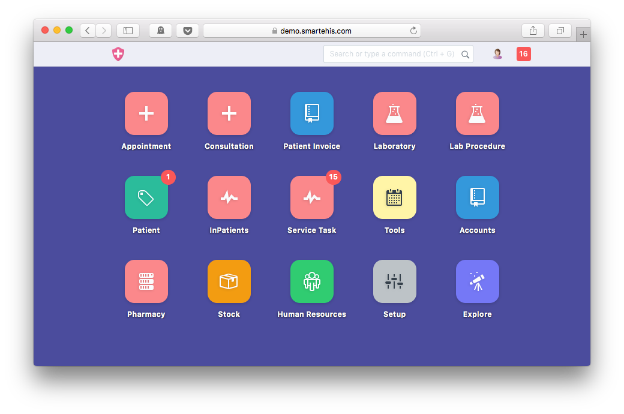Launch the Patient Invoice module
Viewport: 624px width, 414px height.
pyautogui.click(x=311, y=113)
